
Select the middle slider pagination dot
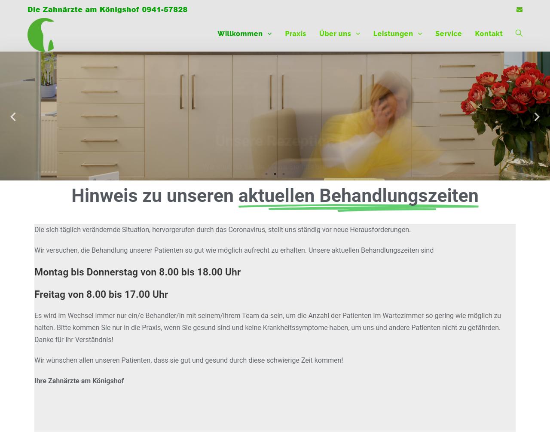coord(275,174)
